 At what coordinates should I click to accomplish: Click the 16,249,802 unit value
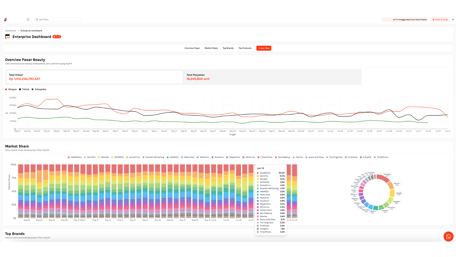198,79
